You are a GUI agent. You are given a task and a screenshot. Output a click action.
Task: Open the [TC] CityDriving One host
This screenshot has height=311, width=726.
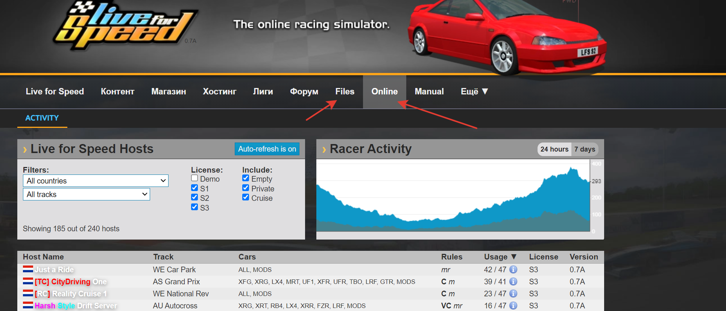(71, 282)
